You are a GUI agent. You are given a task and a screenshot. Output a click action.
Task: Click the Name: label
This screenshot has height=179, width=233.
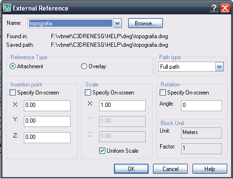coord(14,23)
